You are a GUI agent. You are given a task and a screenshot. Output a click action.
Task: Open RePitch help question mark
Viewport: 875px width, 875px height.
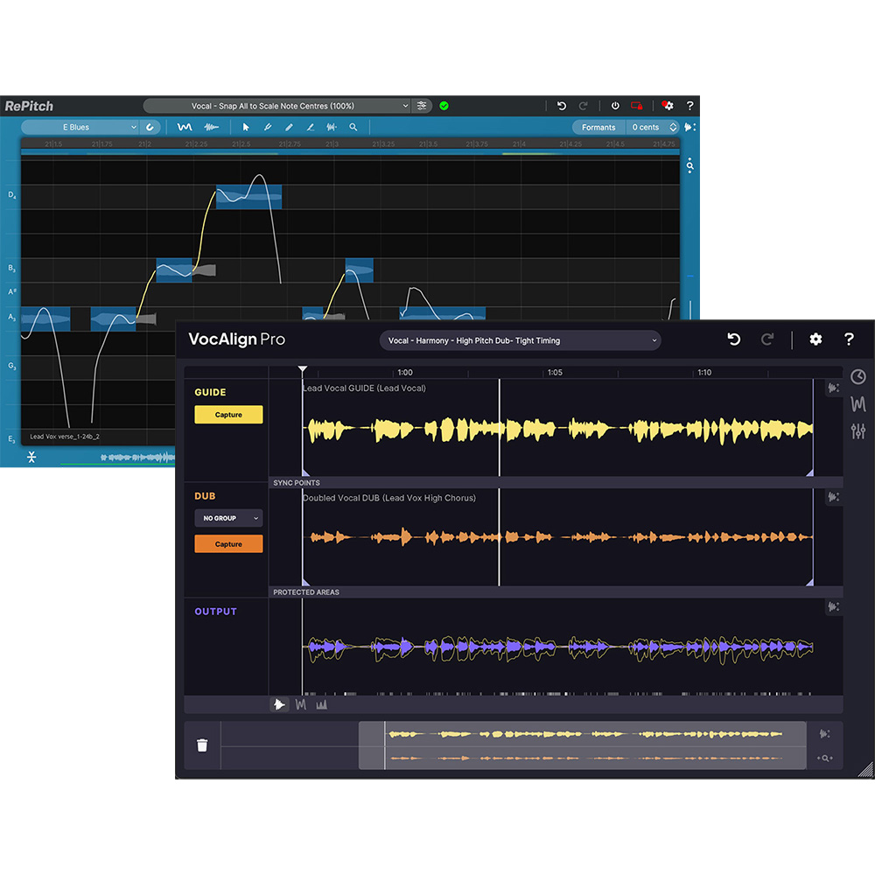[689, 106]
